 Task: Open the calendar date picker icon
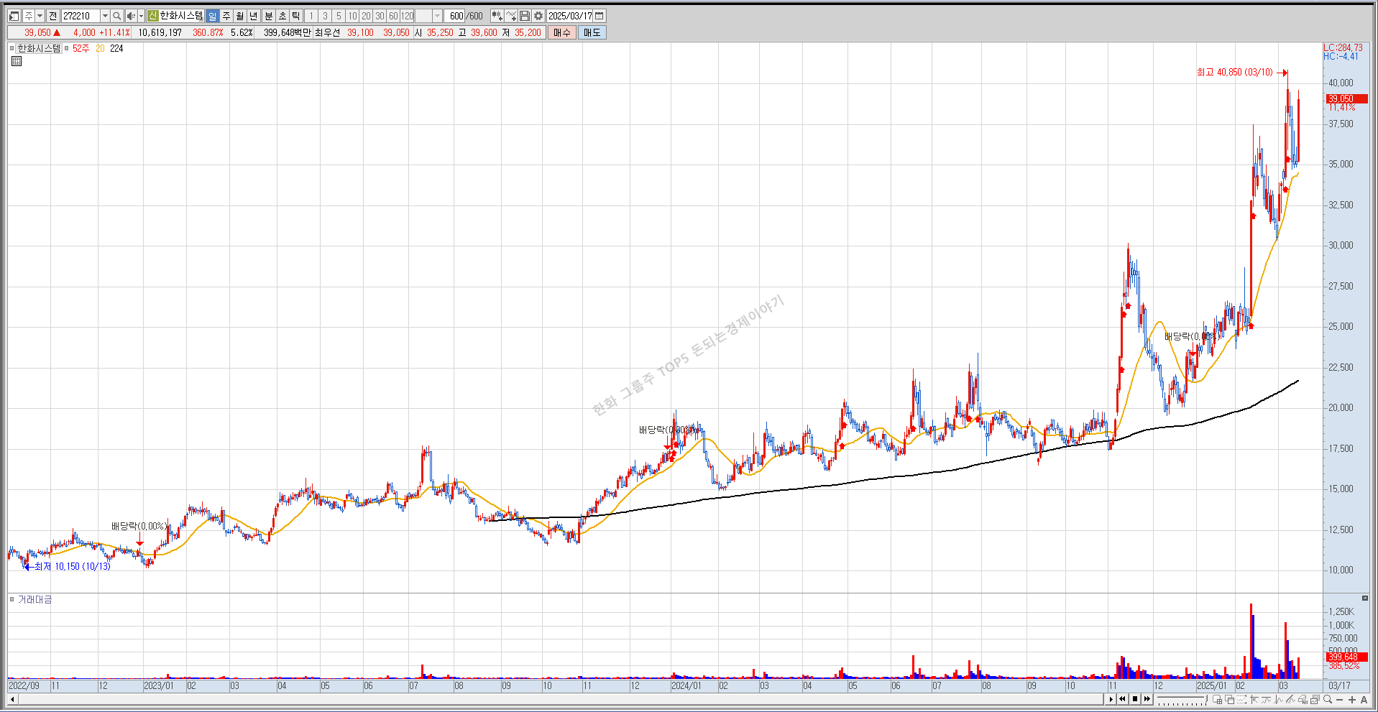click(599, 16)
